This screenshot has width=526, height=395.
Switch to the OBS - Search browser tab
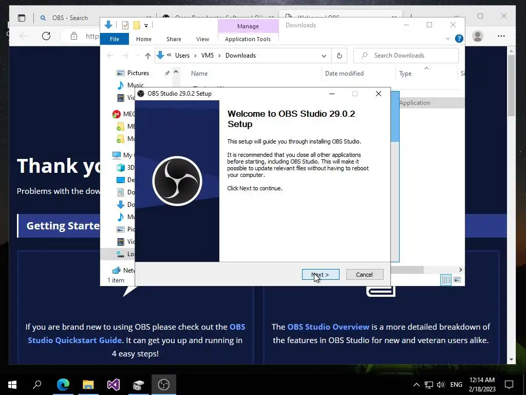tap(70, 18)
